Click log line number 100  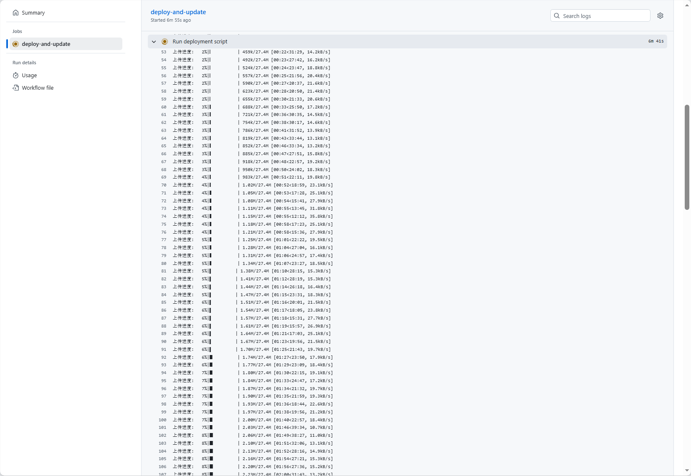pyautogui.click(x=162, y=420)
